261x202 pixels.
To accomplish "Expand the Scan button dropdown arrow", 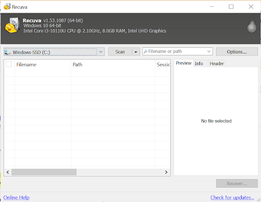I will (136, 52).
